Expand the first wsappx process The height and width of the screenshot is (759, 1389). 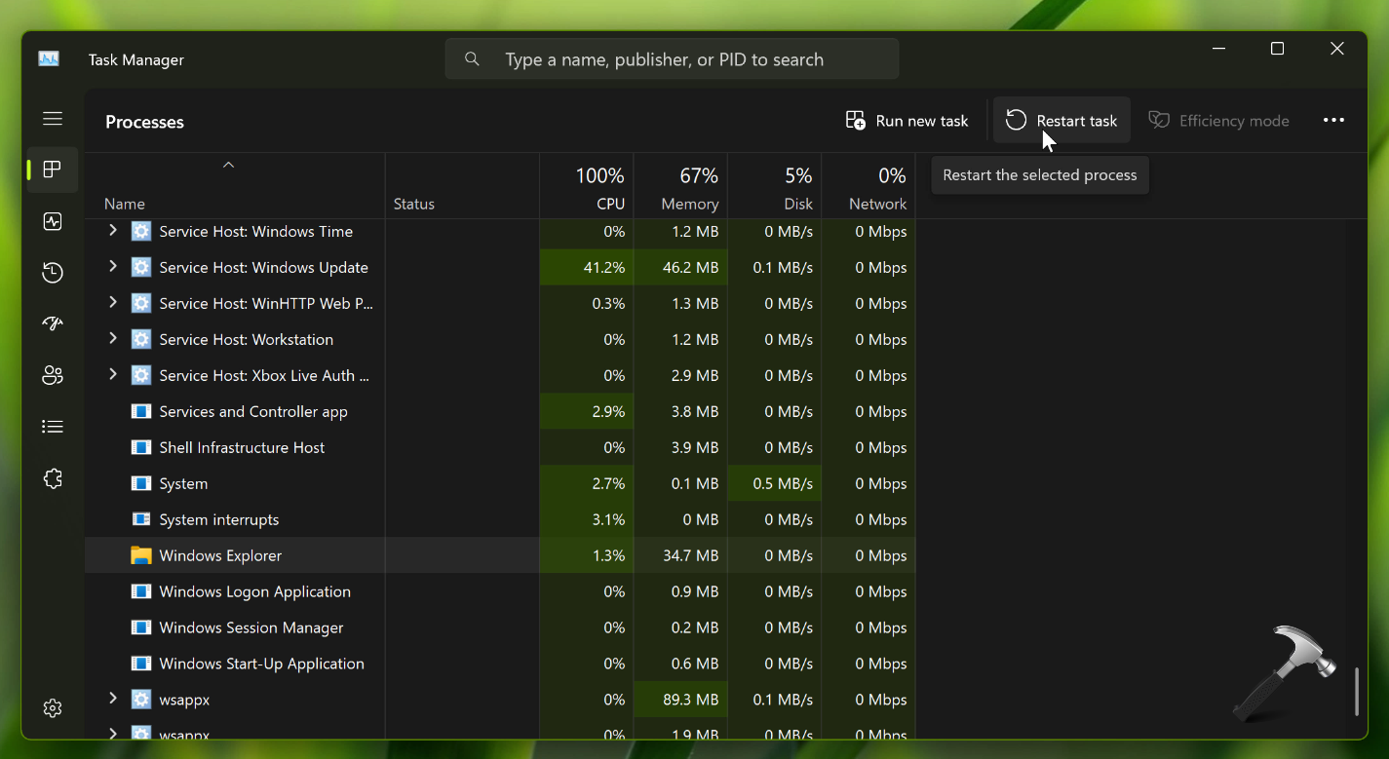(113, 699)
